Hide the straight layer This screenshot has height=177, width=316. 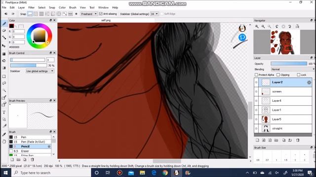[x=256, y=128]
